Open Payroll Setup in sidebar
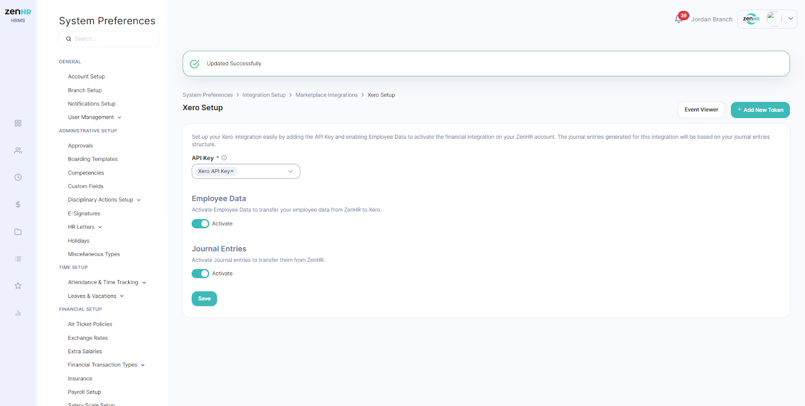The image size is (805, 406). coord(85,392)
